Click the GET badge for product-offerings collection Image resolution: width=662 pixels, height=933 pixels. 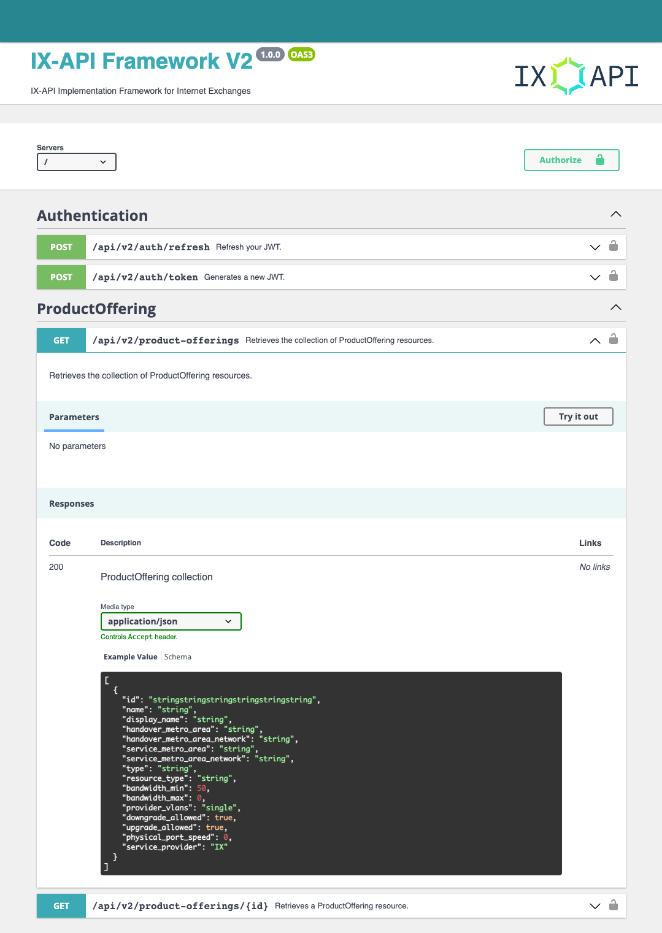pyautogui.click(x=61, y=340)
